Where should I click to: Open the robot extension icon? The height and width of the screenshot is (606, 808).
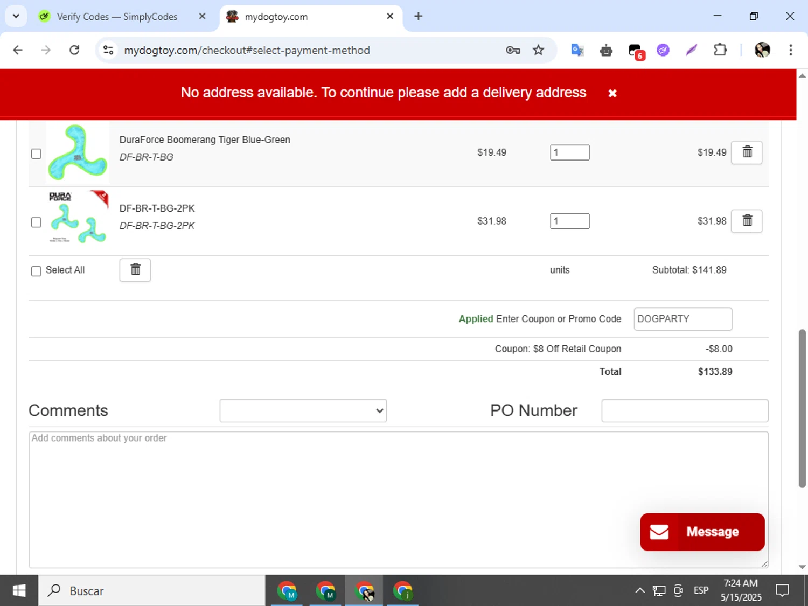(606, 50)
